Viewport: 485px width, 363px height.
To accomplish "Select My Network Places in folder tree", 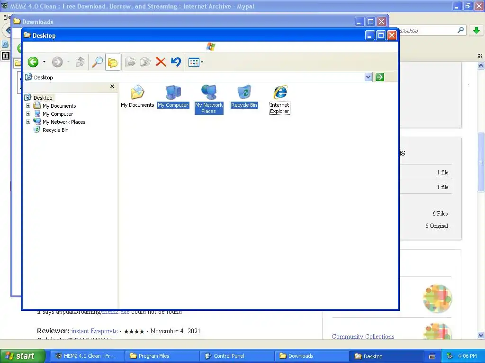I will pos(64,122).
